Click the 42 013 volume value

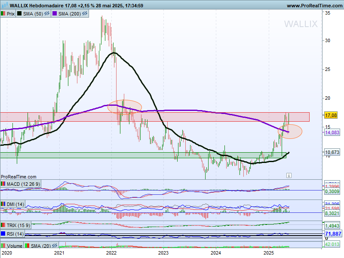(332, 244)
